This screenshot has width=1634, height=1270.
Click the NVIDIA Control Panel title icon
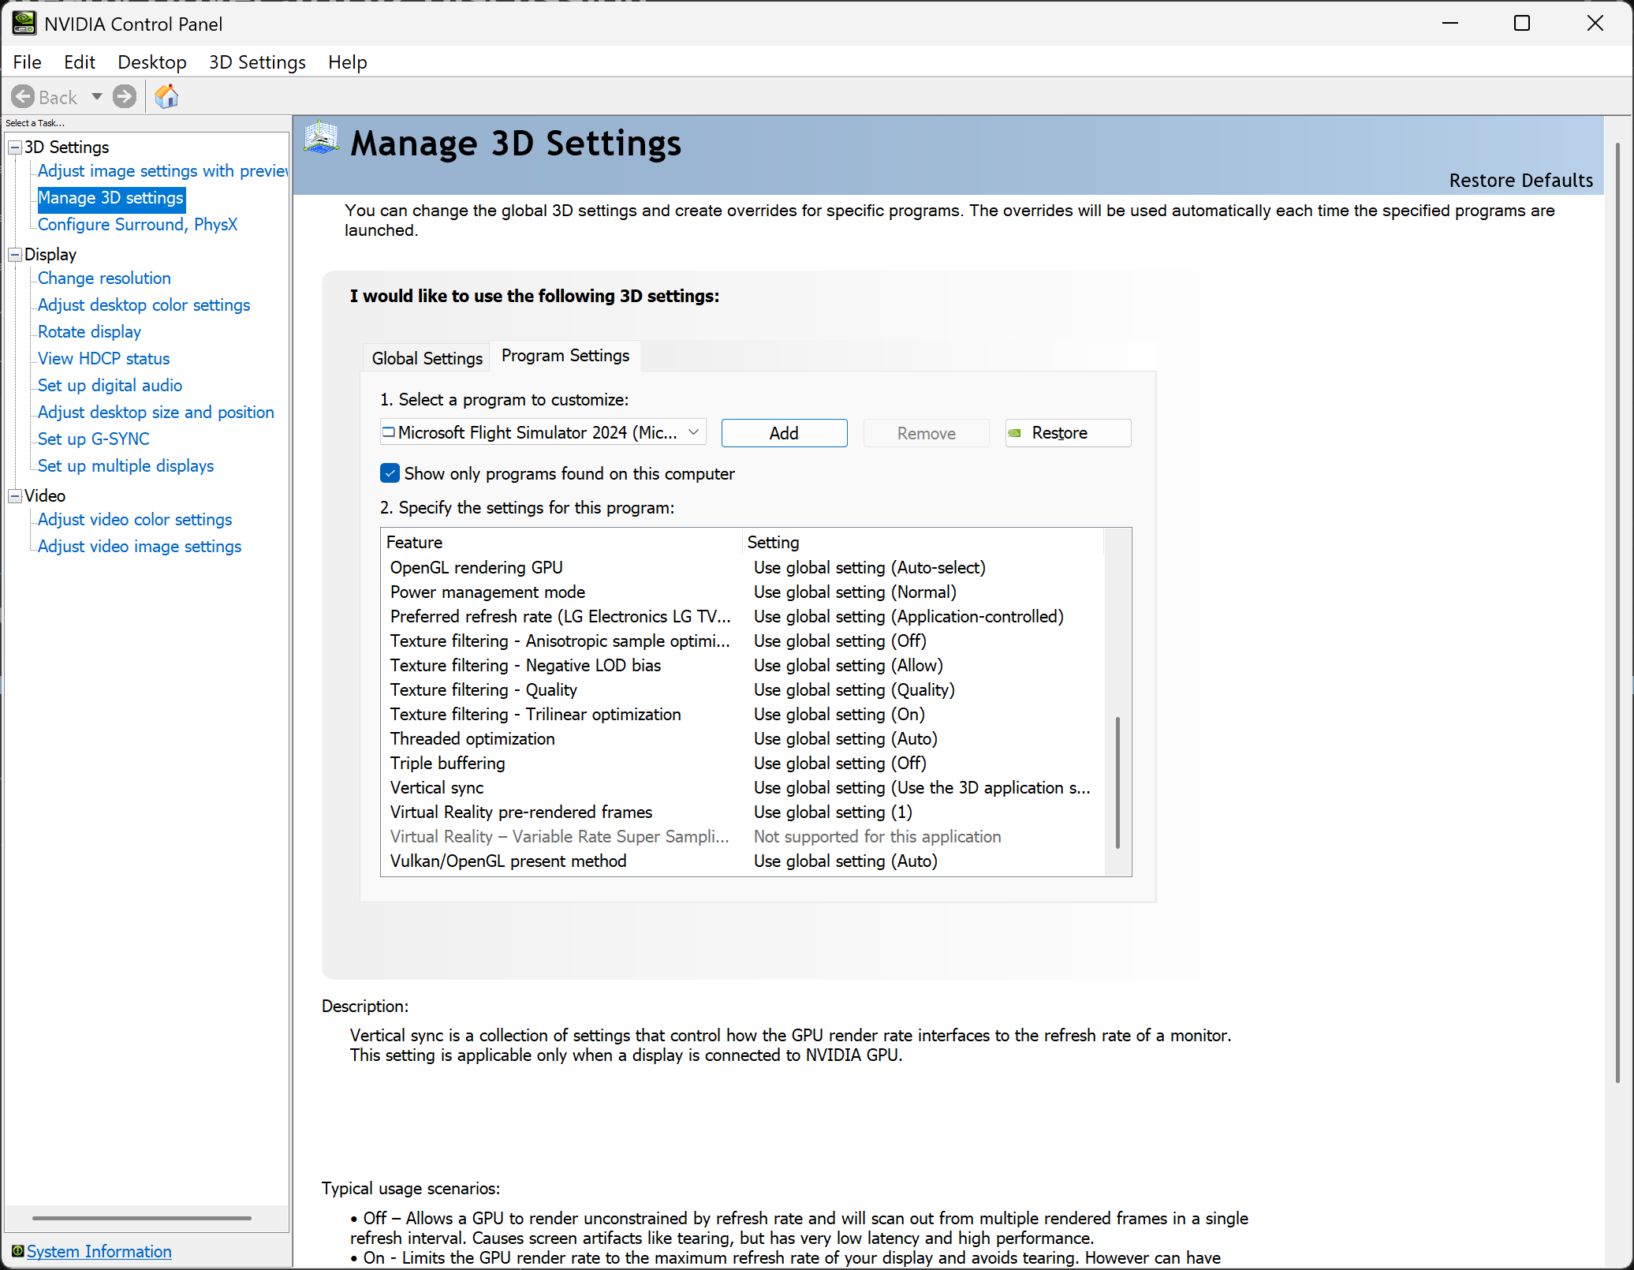(24, 24)
